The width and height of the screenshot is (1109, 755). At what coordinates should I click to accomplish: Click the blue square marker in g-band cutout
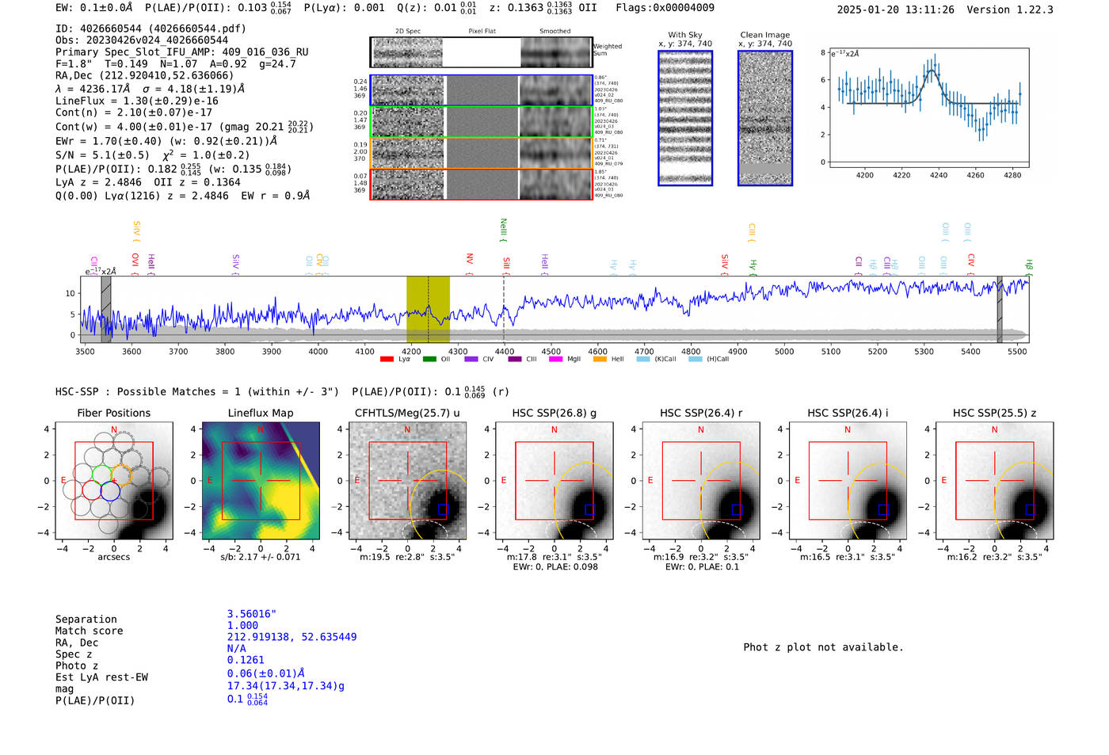coord(589,509)
